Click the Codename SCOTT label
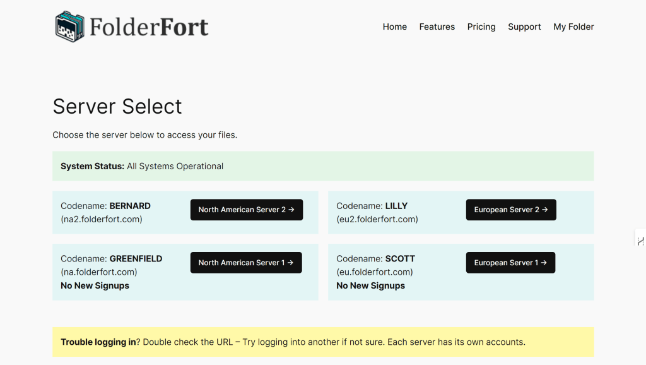Image resolution: width=646 pixels, height=365 pixels. pyautogui.click(x=376, y=258)
